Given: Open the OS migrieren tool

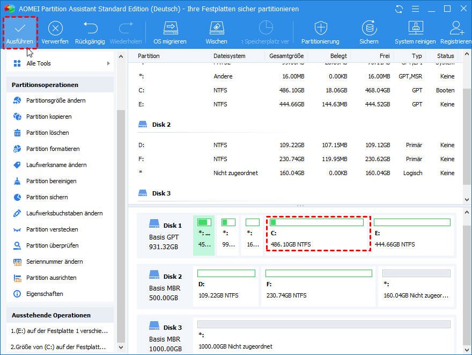Looking at the screenshot, I should click(170, 33).
